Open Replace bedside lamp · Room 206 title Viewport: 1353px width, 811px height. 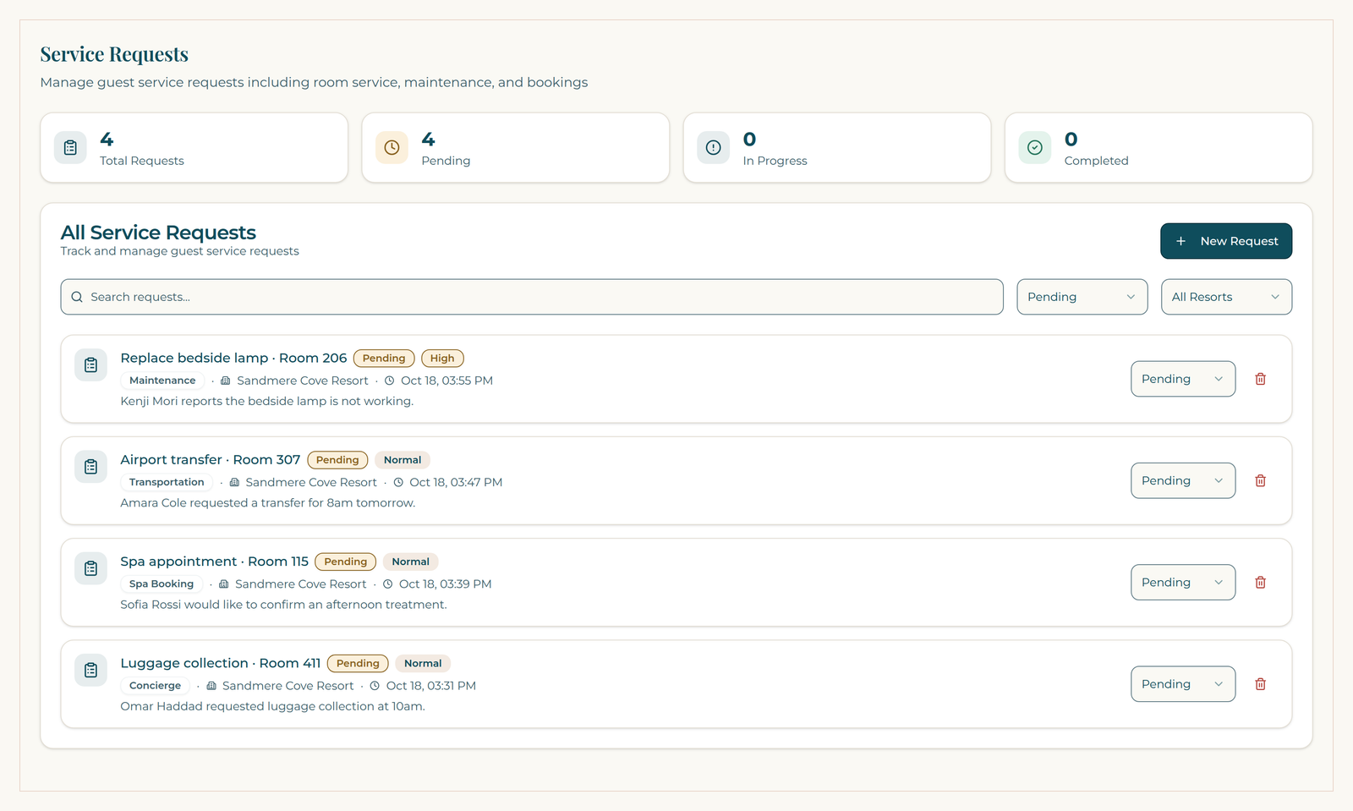[x=233, y=358]
